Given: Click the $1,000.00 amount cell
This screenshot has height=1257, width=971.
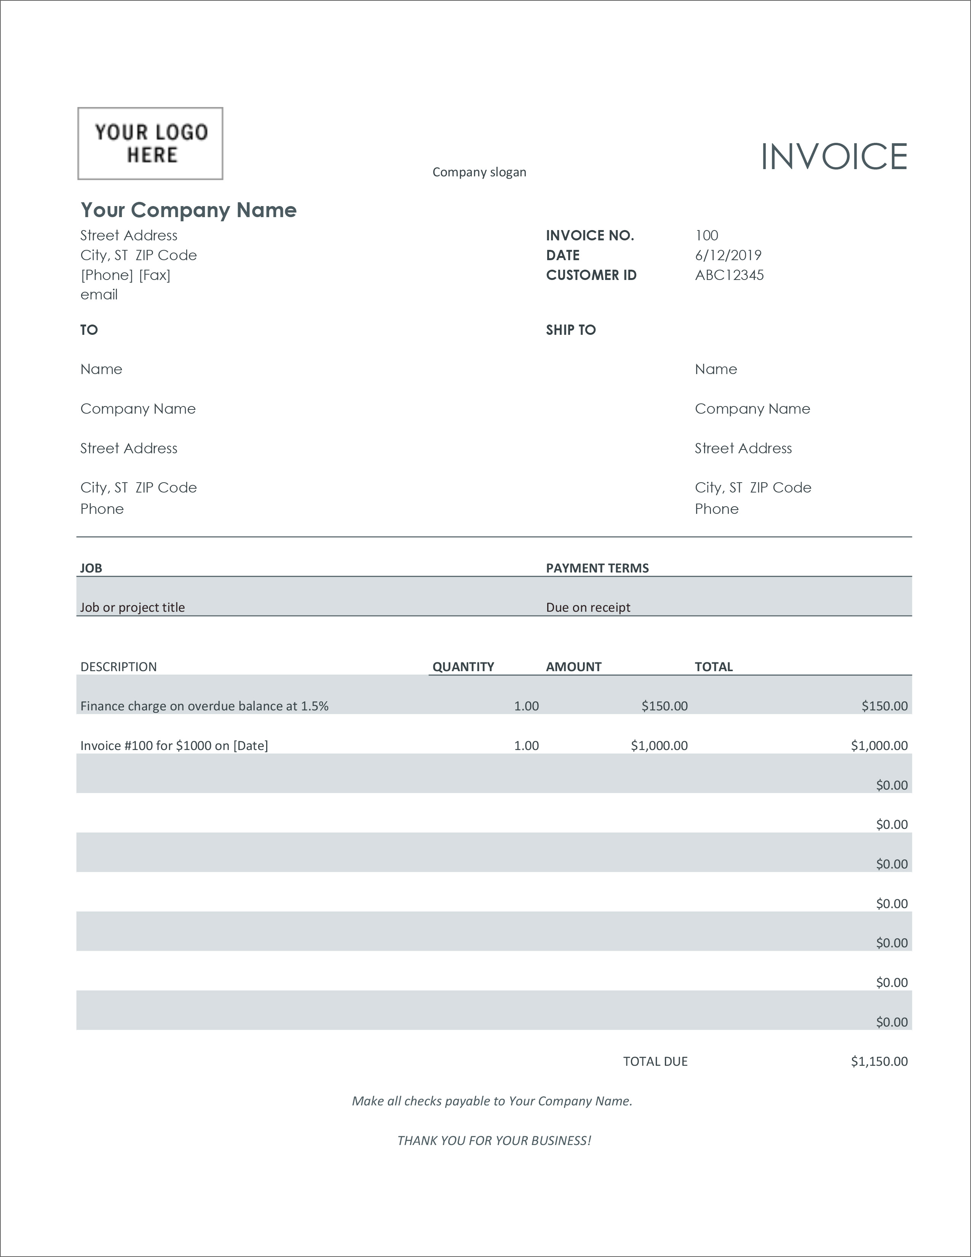Looking at the screenshot, I should pyautogui.click(x=659, y=746).
